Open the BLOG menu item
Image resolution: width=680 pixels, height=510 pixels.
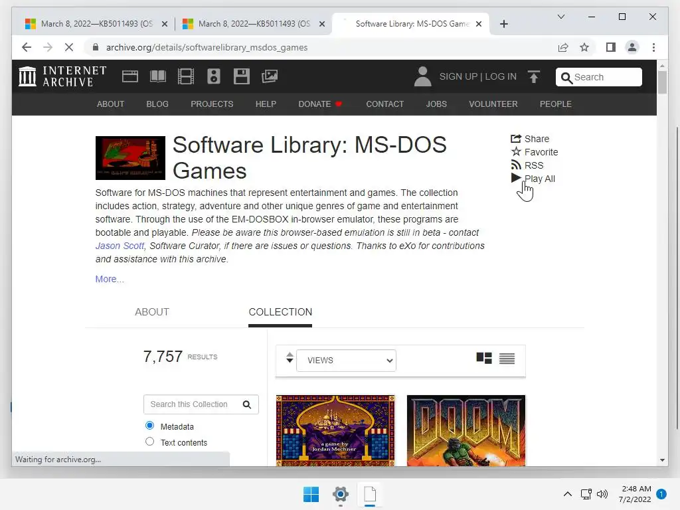(157, 104)
